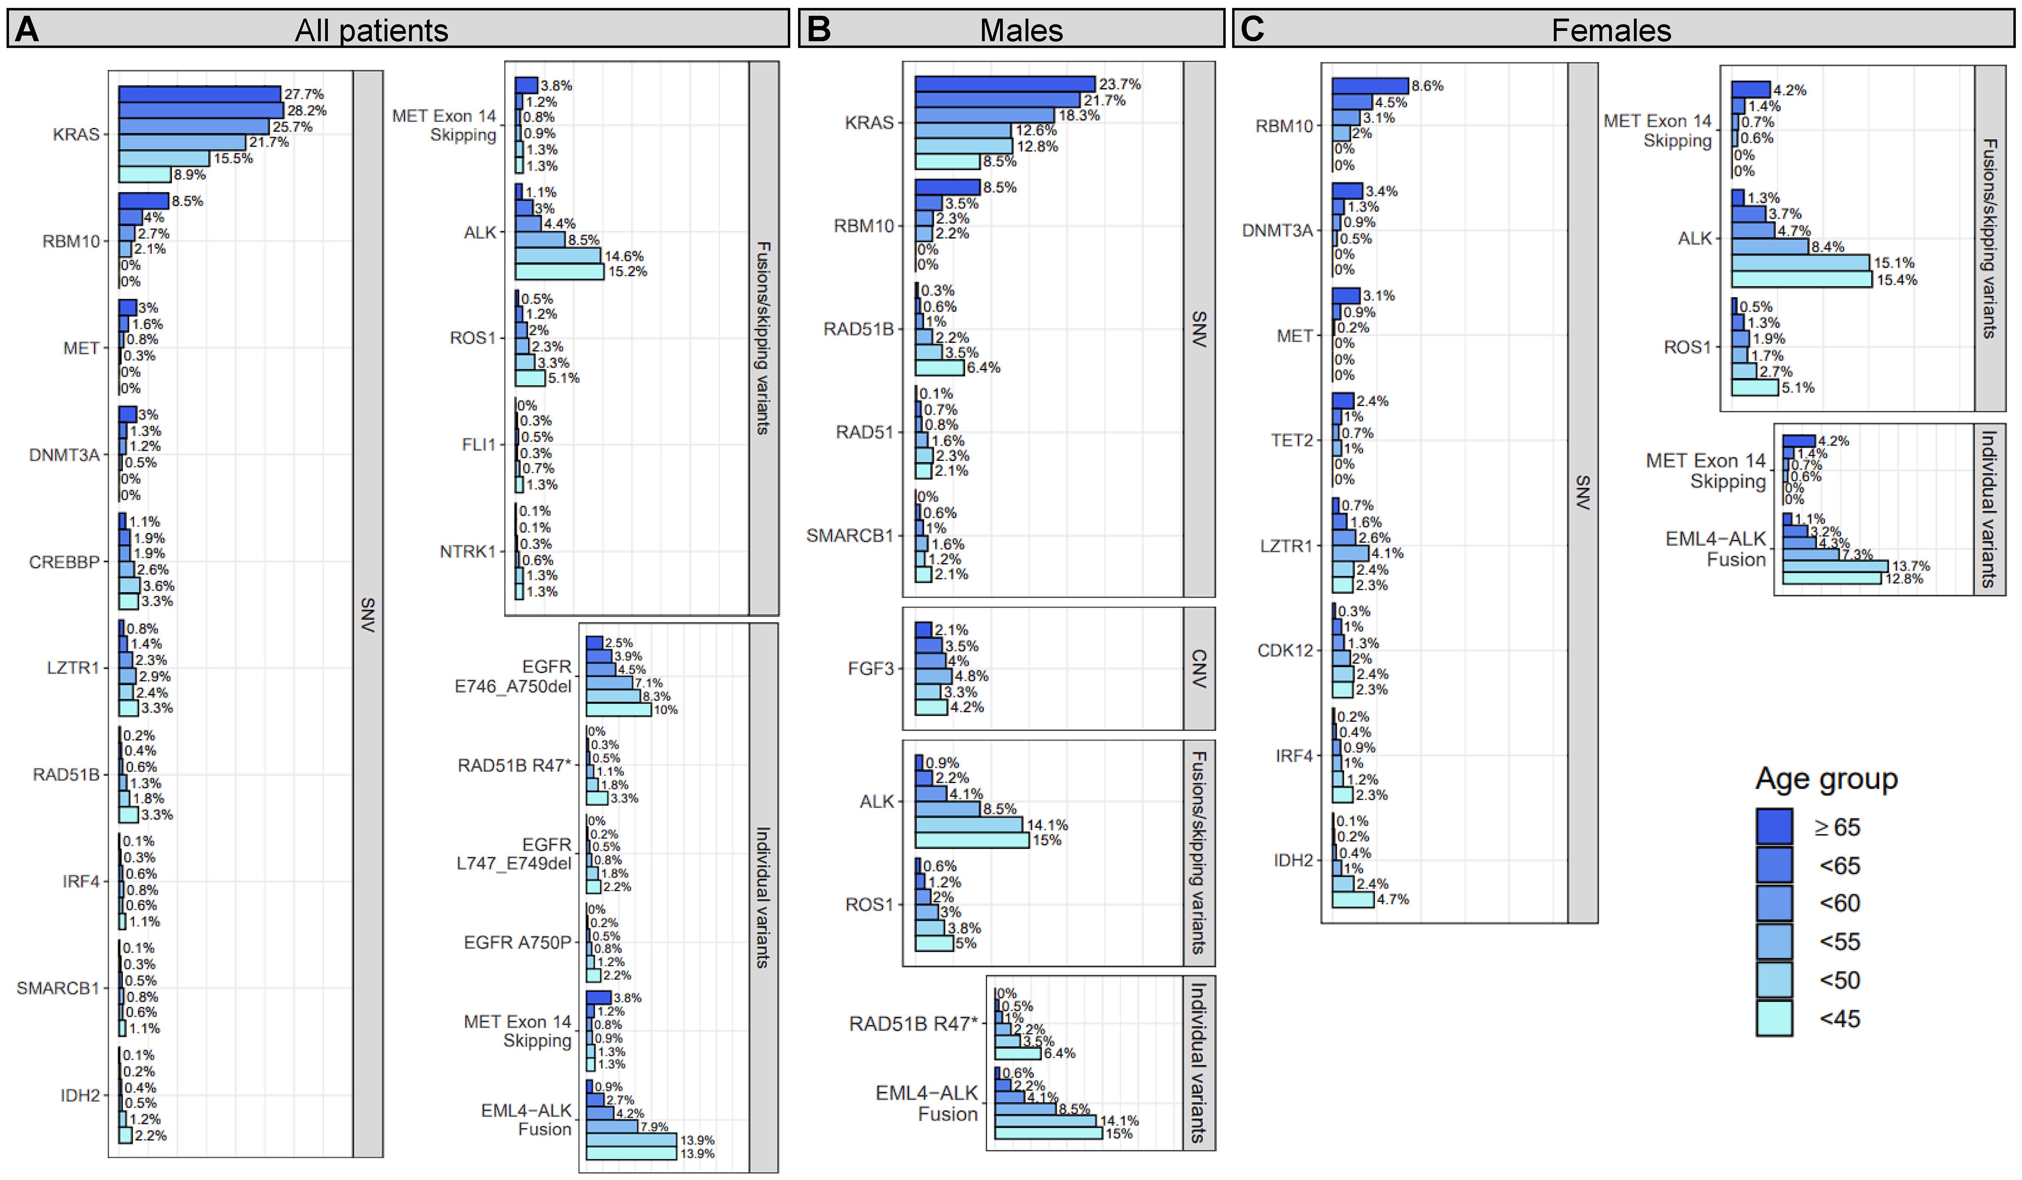Image resolution: width=2022 pixels, height=1180 pixels.
Task: Click the SNV strip label in Females
Action: [x=1582, y=493]
